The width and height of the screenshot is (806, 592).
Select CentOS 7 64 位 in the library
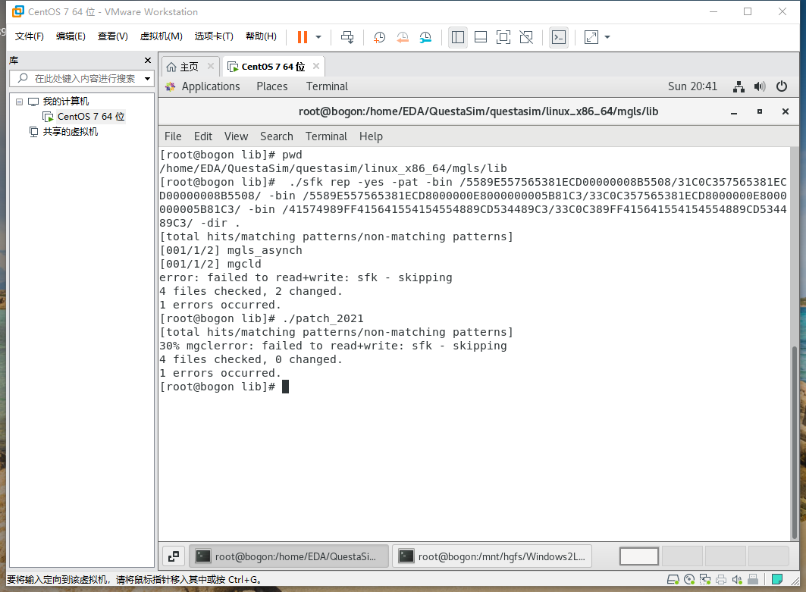(91, 117)
